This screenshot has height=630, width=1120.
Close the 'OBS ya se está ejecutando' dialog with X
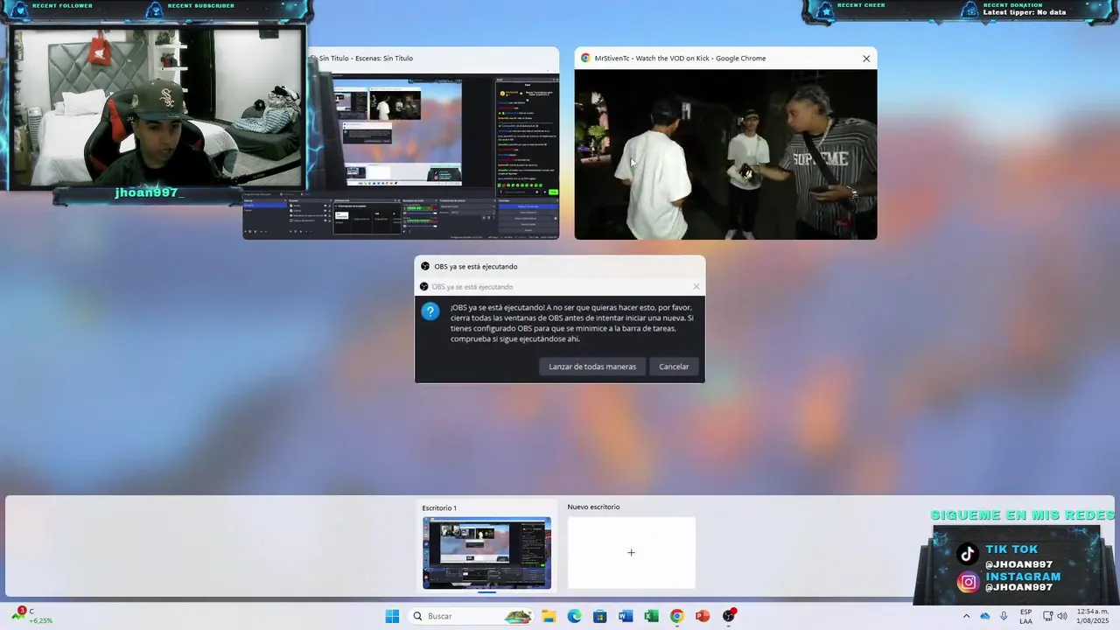coord(696,287)
